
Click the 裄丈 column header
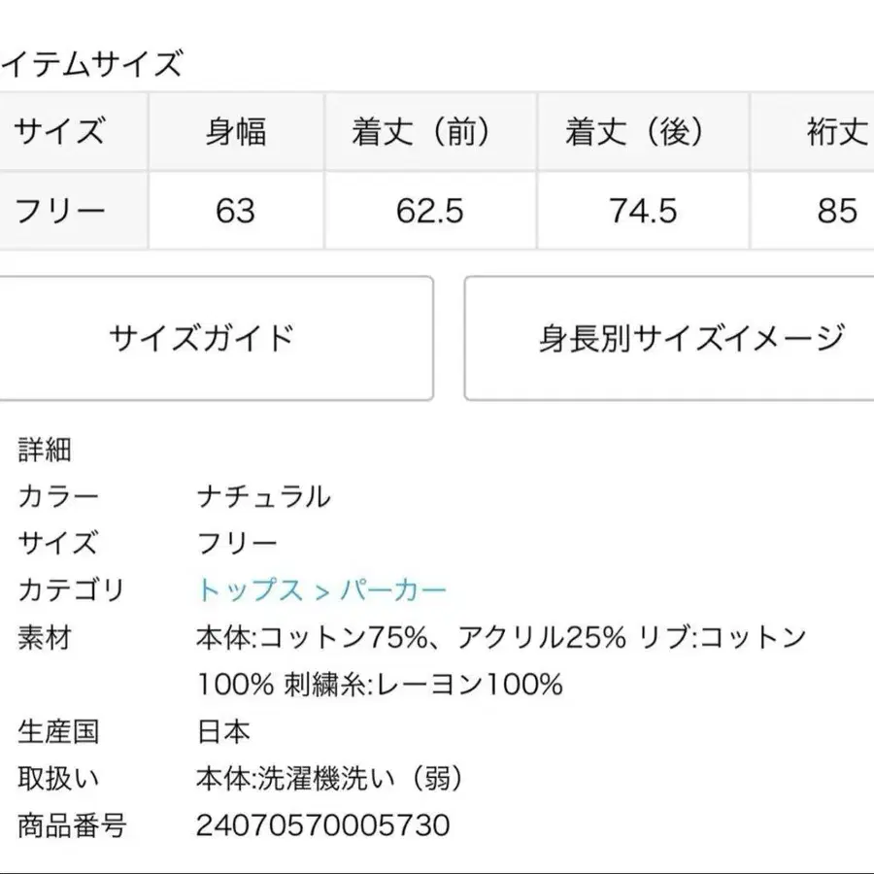coord(837,132)
